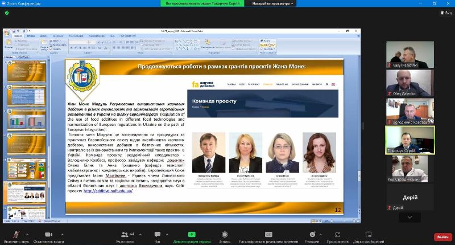455x245 pixels.
Task: Open Настройки просмотра dropdown
Action: [x=272, y=3]
